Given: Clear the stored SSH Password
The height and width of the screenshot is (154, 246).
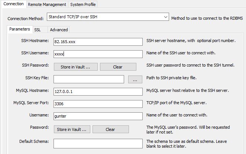Looking at the screenshot, I should (x=118, y=67).
